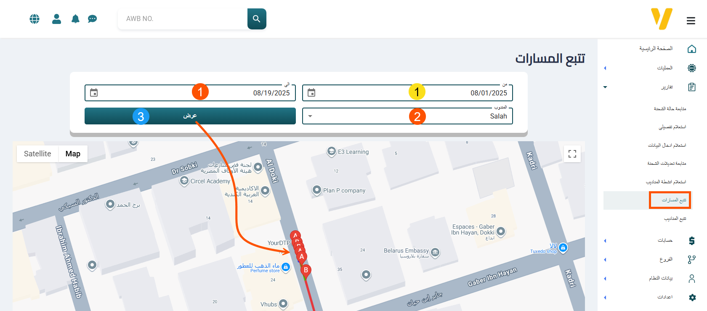
Task: Click the Vhubs map pin
Action: 283,303
